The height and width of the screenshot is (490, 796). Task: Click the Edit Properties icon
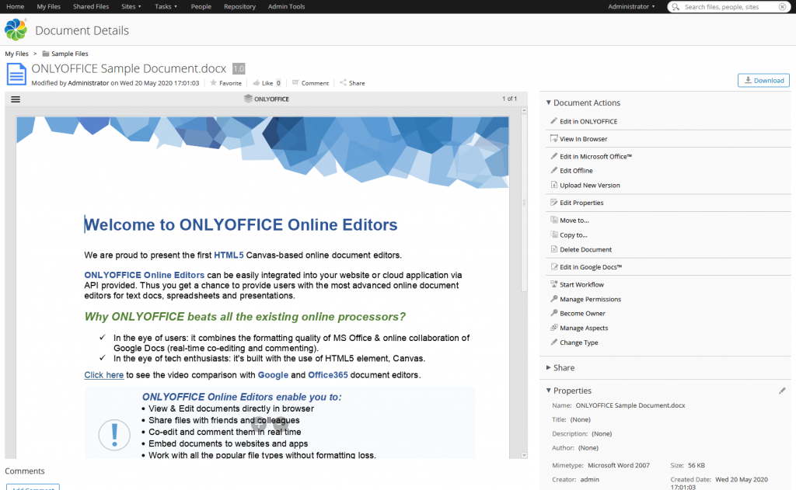click(x=553, y=203)
